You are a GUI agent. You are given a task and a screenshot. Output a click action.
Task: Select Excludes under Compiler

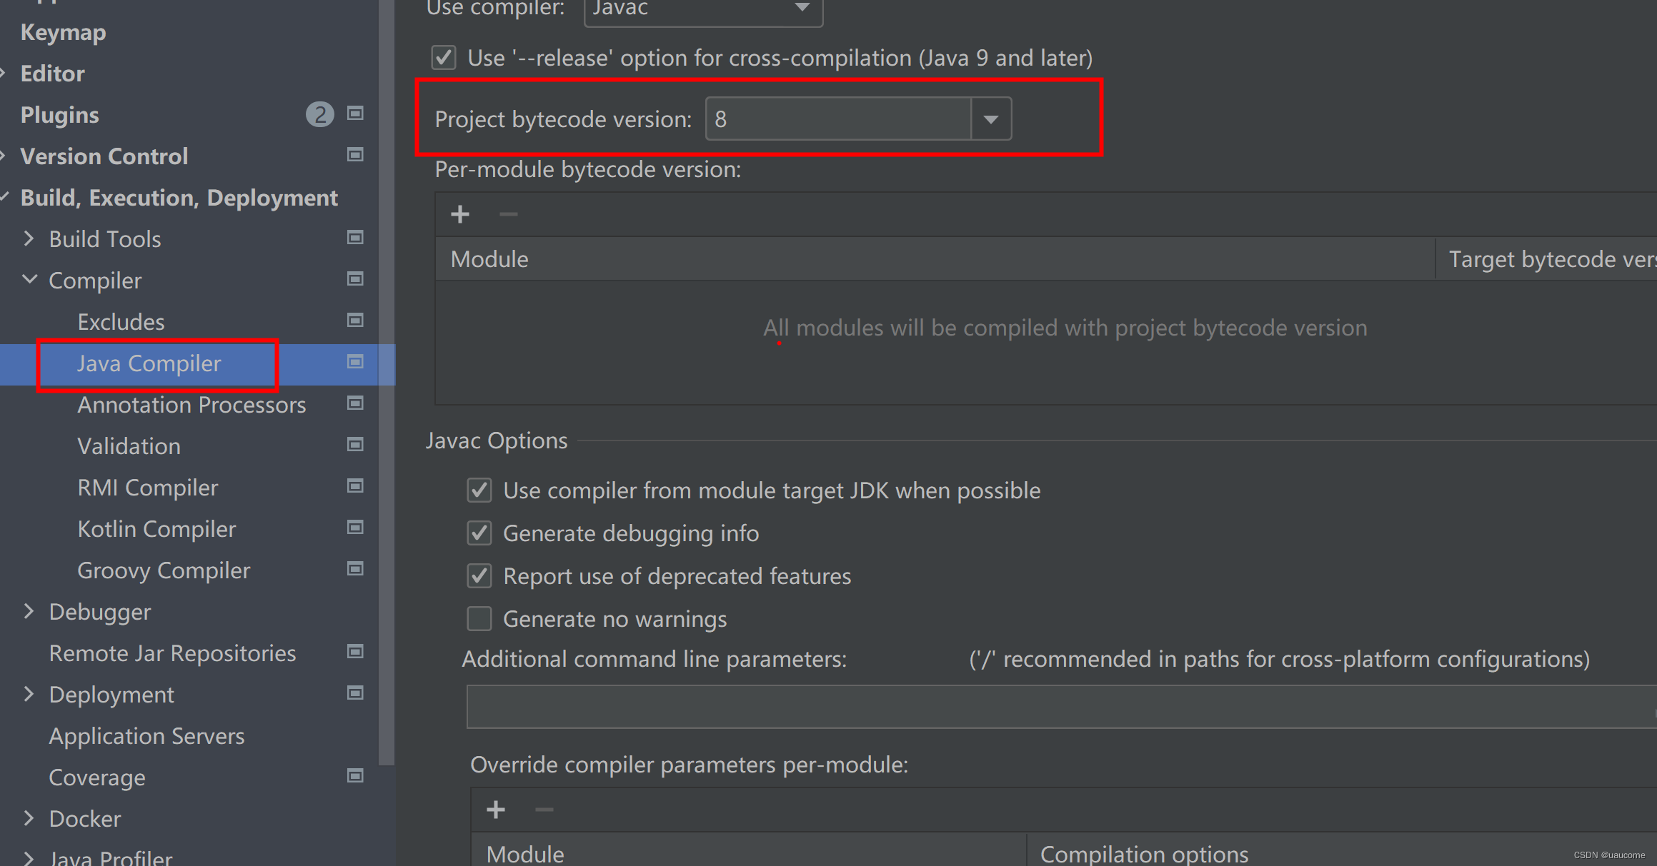click(121, 322)
